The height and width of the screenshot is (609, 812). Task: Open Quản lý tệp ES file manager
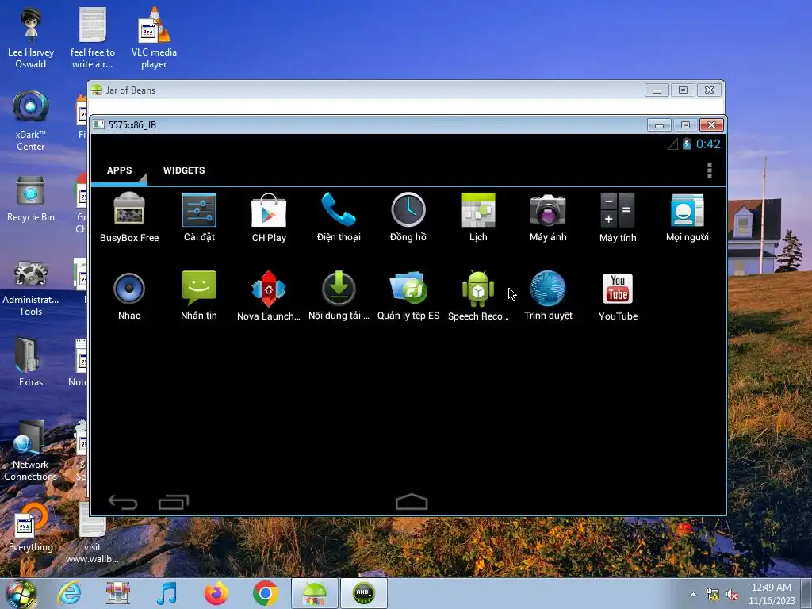pyautogui.click(x=408, y=296)
